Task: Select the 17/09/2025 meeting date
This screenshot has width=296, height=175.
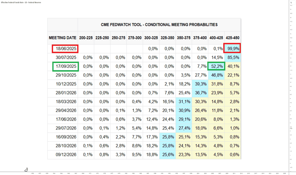Action: point(66,66)
